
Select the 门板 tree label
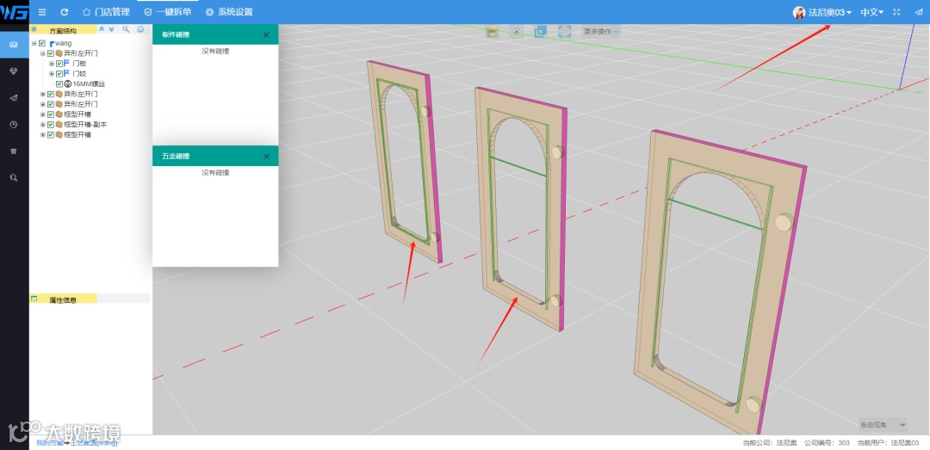[79, 64]
